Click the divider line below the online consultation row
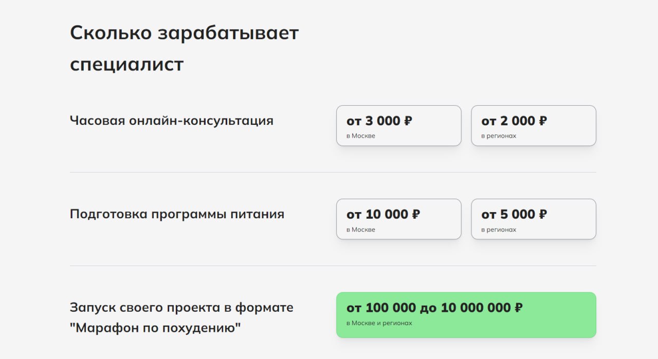This screenshot has width=658, height=359. pos(333,172)
